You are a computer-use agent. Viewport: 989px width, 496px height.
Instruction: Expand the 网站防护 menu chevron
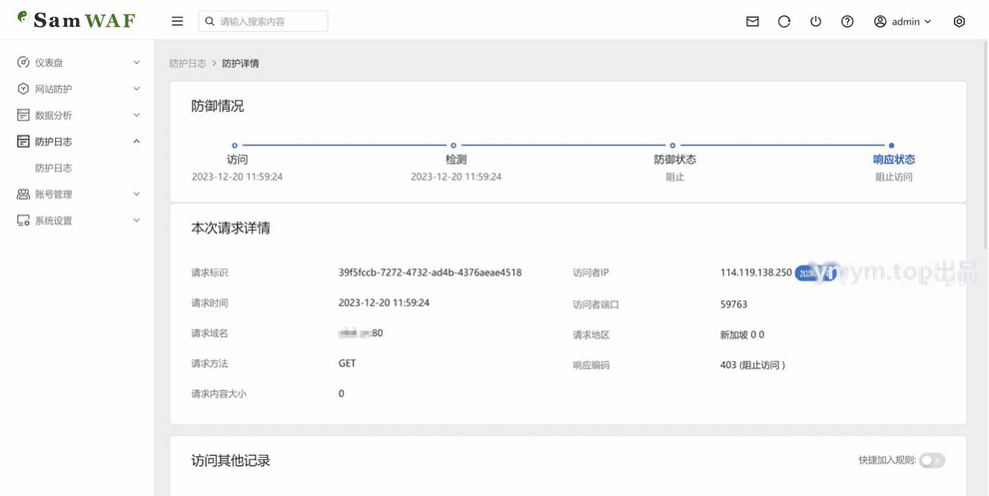click(x=137, y=89)
